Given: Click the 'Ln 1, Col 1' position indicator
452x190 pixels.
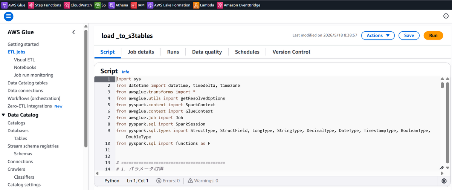Looking at the screenshot, I should click(x=138, y=181).
